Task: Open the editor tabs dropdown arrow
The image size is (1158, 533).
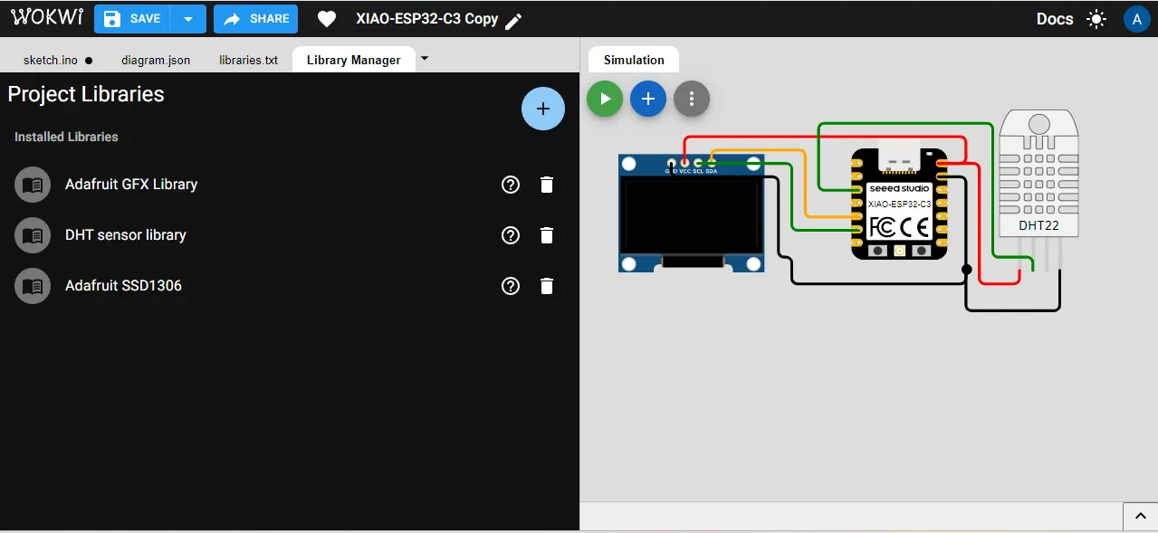Action: click(x=425, y=59)
